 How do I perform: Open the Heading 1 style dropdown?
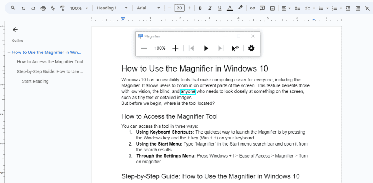[x=112, y=8]
